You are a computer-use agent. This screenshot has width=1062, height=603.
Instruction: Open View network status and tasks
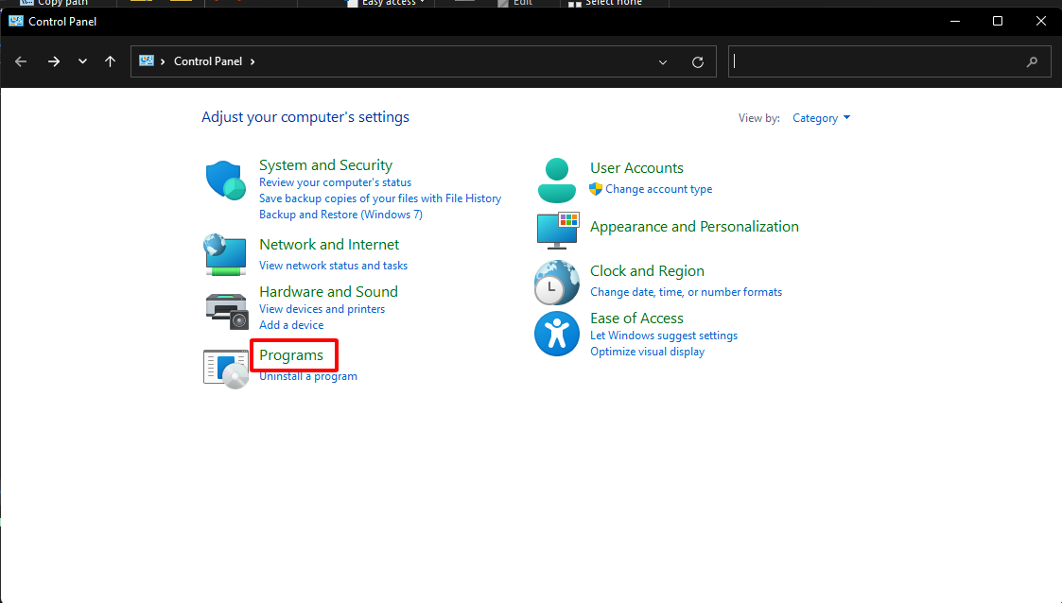tap(333, 266)
